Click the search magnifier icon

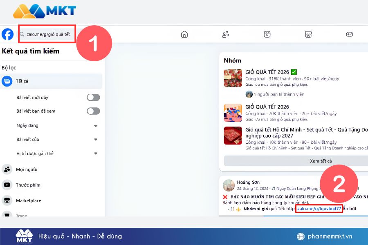22,34
